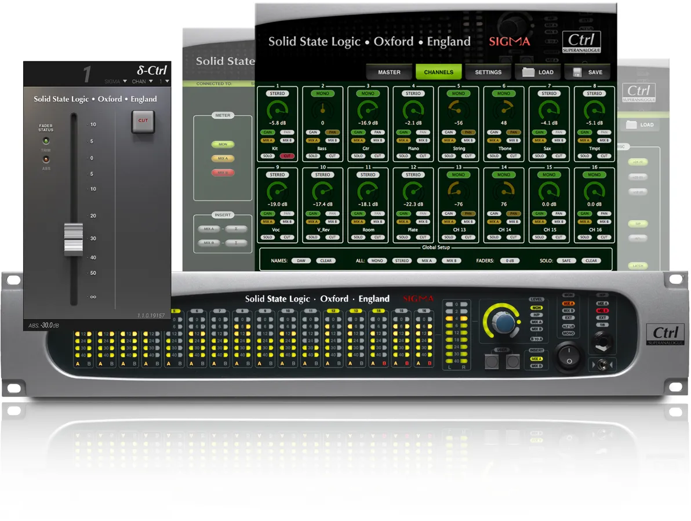Click the V_Rev channel gain knob
This screenshot has height=521, width=691.
point(322,191)
